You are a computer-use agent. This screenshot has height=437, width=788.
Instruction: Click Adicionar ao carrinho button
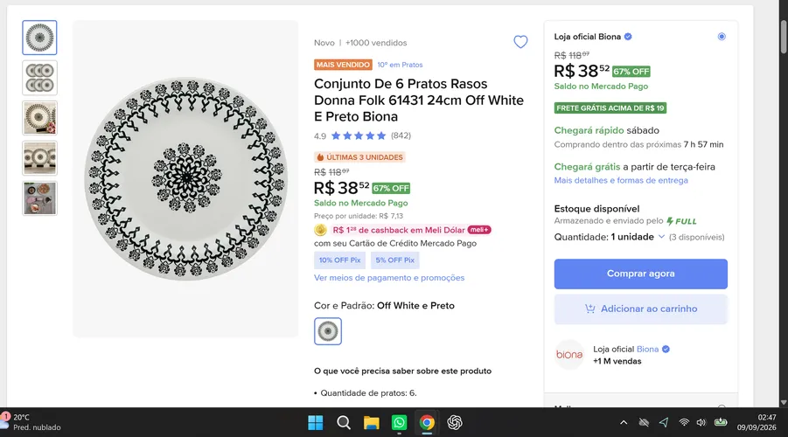click(641, 309)
